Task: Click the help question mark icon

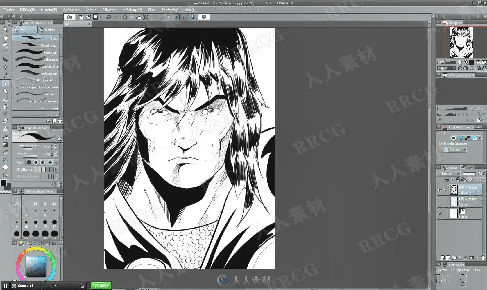Action: 204,17
